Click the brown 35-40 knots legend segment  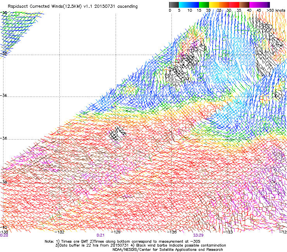(x=244, y=5)
